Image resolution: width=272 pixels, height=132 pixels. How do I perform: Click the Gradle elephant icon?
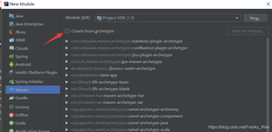pos(11,98)
